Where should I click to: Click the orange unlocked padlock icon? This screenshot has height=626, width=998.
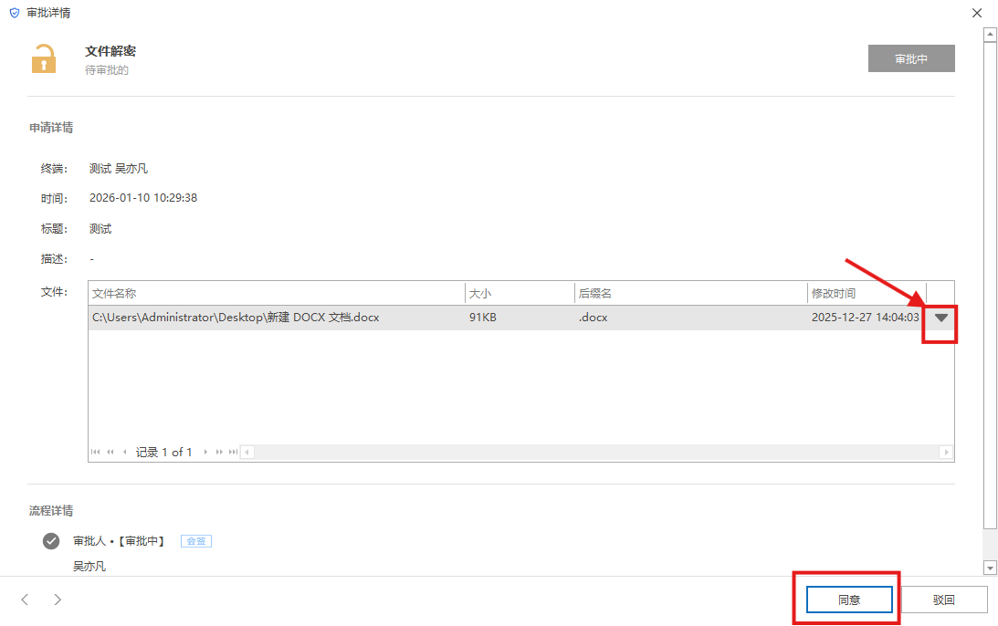coord(44,59)
